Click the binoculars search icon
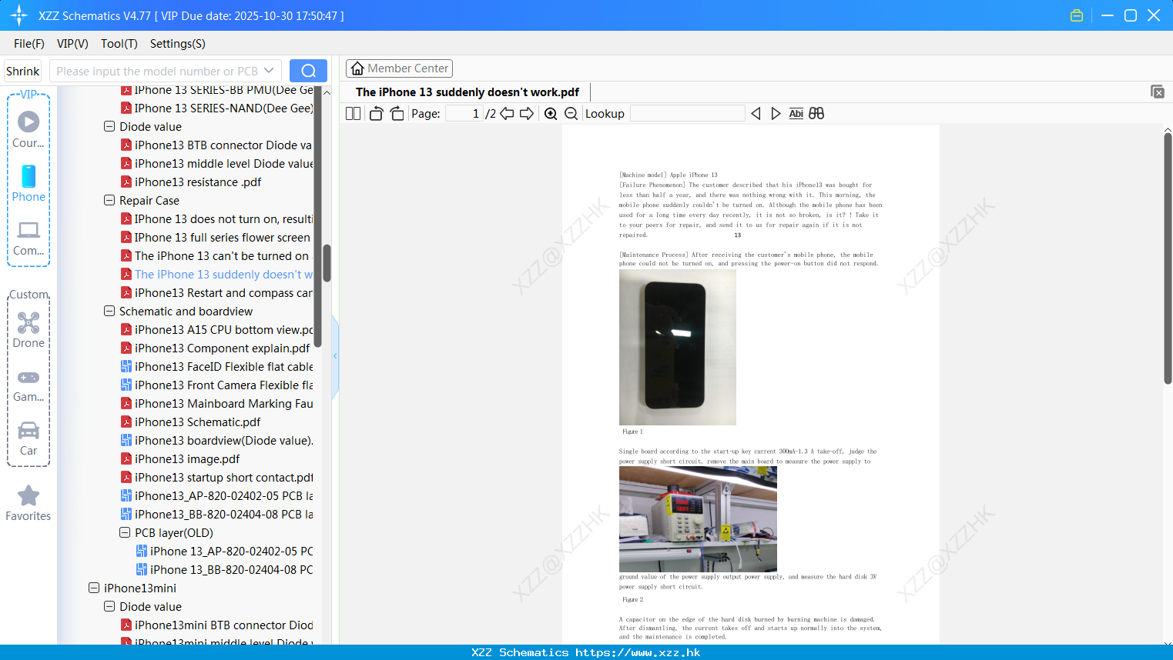Image resolution: width=1173 pixels, height=660 pixels. [816, 114]
